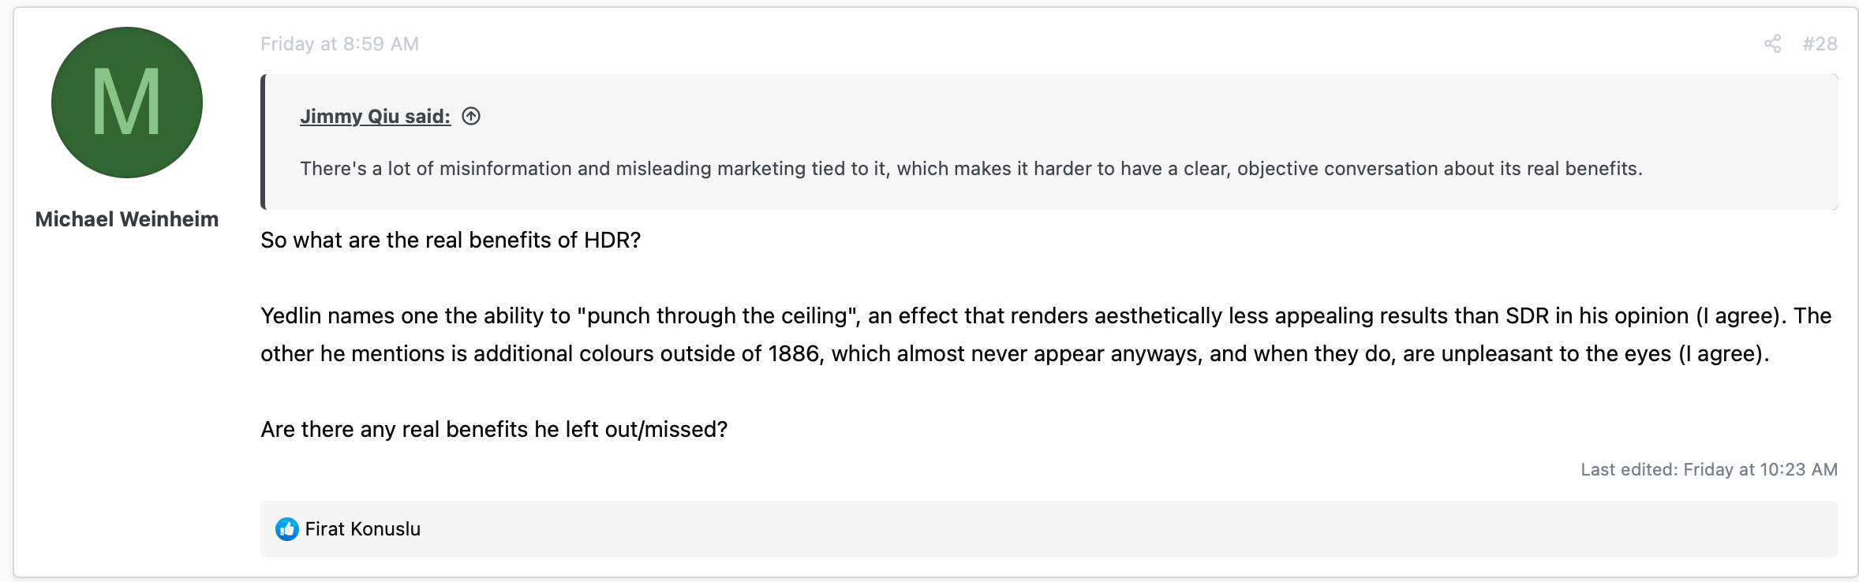Click the phrase "punch through the ceiling"

[717, 316]
